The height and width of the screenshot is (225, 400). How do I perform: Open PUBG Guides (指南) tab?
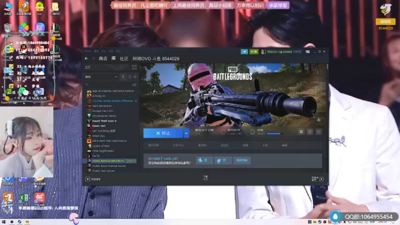click(245, 145)
